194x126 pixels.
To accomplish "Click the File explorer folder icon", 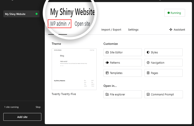I will coord(107,94).
